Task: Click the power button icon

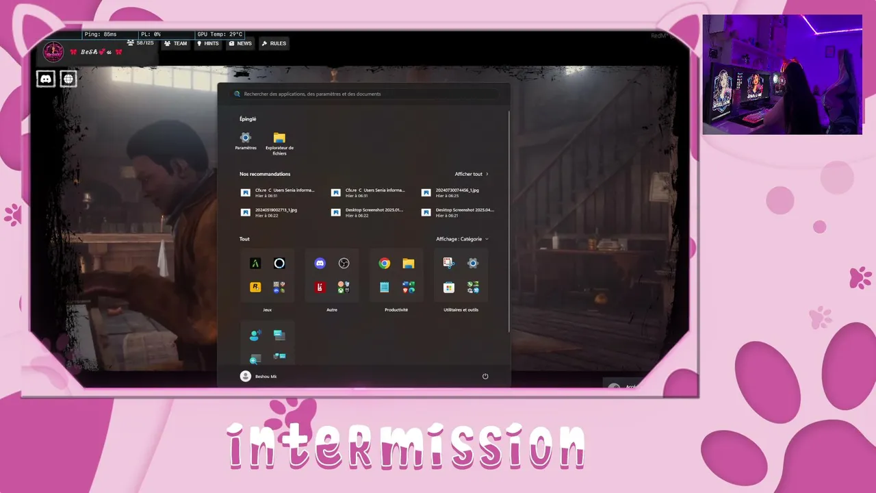Action: pos(485,377)
